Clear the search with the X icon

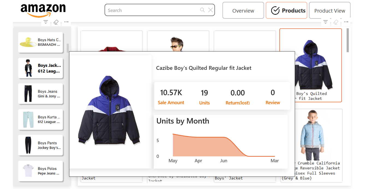211,10
